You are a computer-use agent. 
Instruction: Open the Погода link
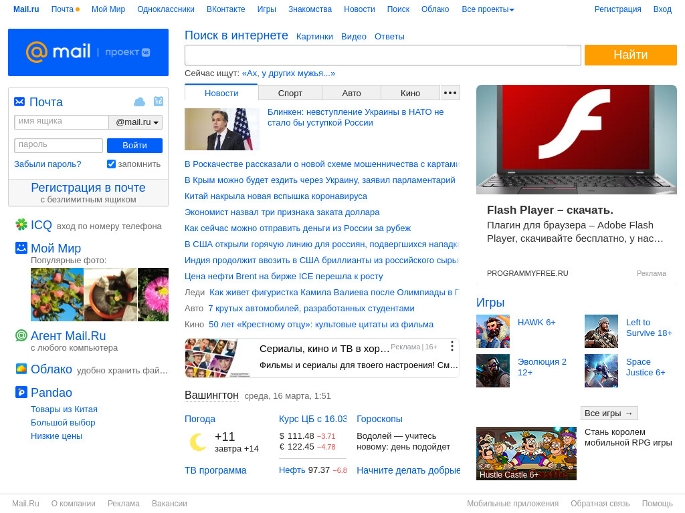[x=200, y=419]
